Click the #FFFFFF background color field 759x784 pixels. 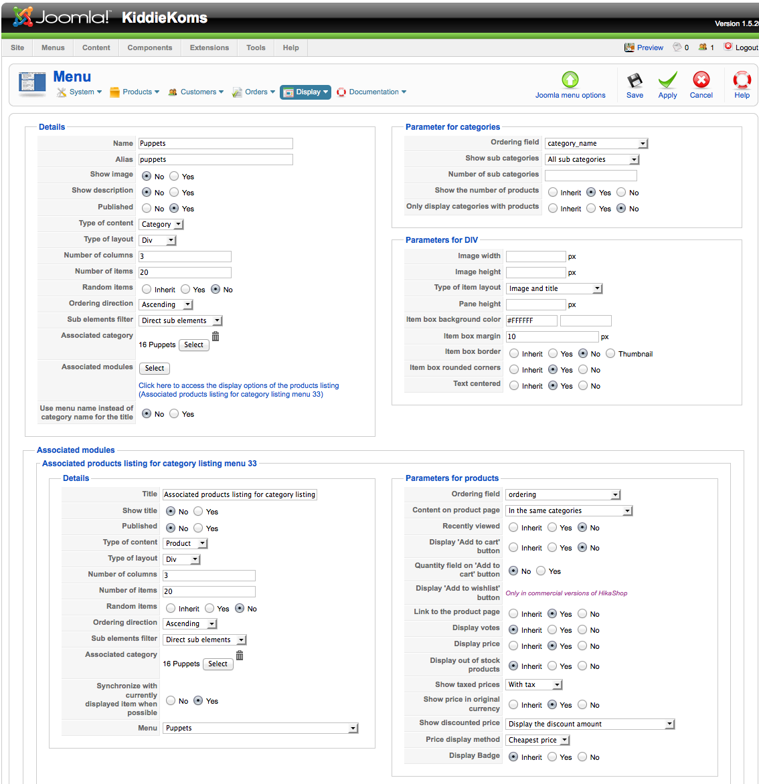coord(531,320)
